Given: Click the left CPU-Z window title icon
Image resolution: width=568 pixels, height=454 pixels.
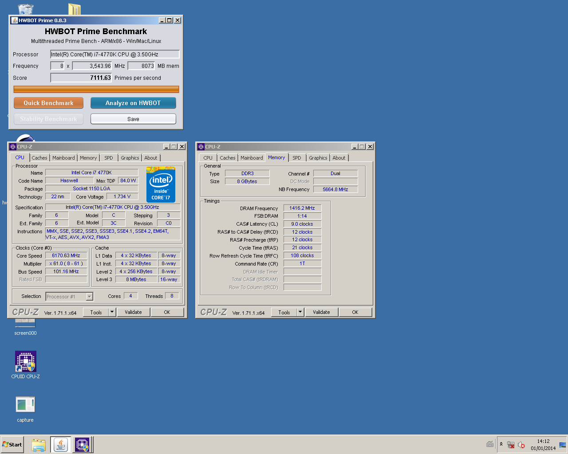Looking at the screenshot, I should click(13, 147).
